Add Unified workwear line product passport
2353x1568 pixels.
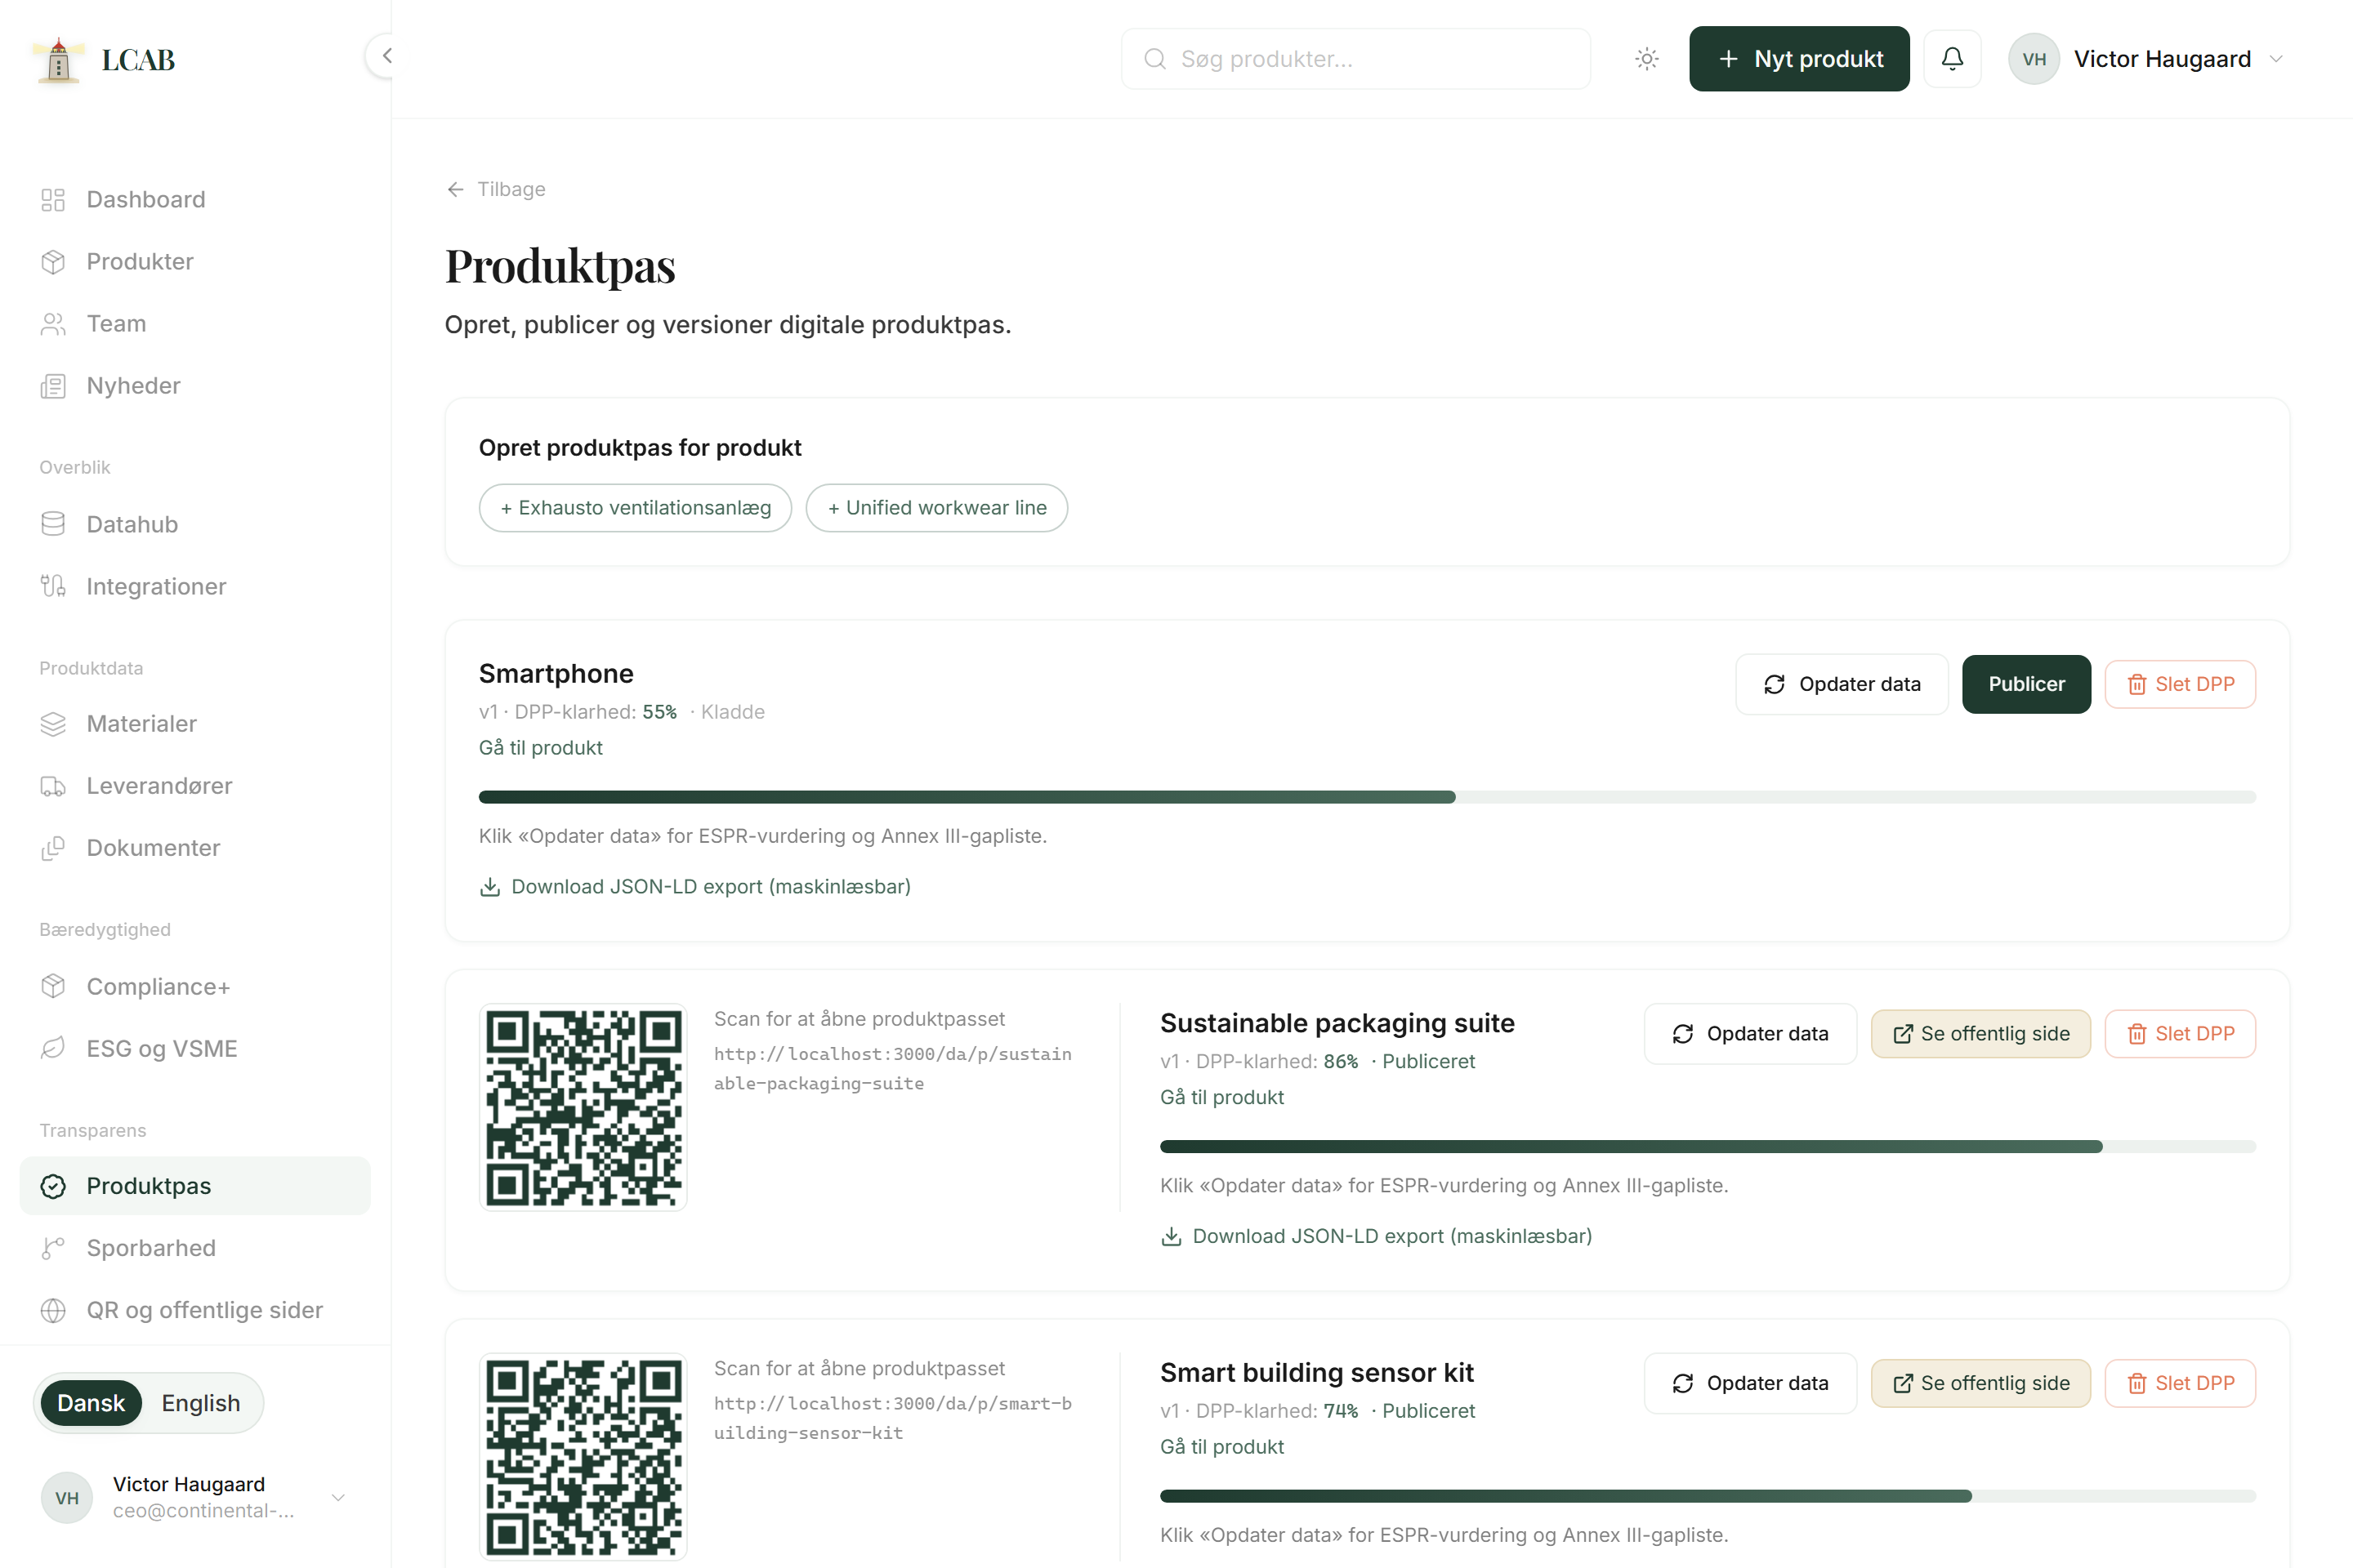coord(936,508)
